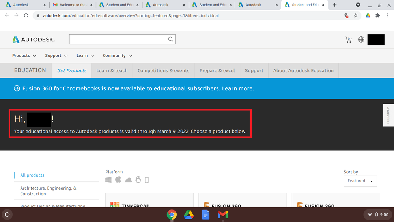Filter by Linux penguin platform icon
Viewport: 394px width, 222px height.
coord(138,180)
